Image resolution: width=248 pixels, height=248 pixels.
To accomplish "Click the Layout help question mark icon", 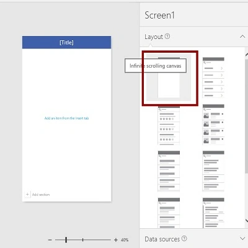I will pos(167,37).
